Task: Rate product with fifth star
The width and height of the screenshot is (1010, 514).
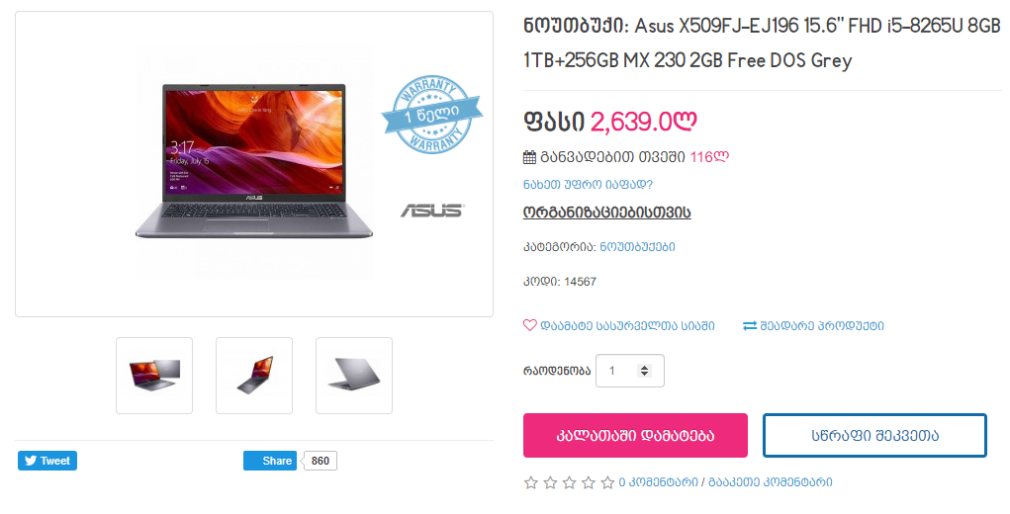Action: 607,482
